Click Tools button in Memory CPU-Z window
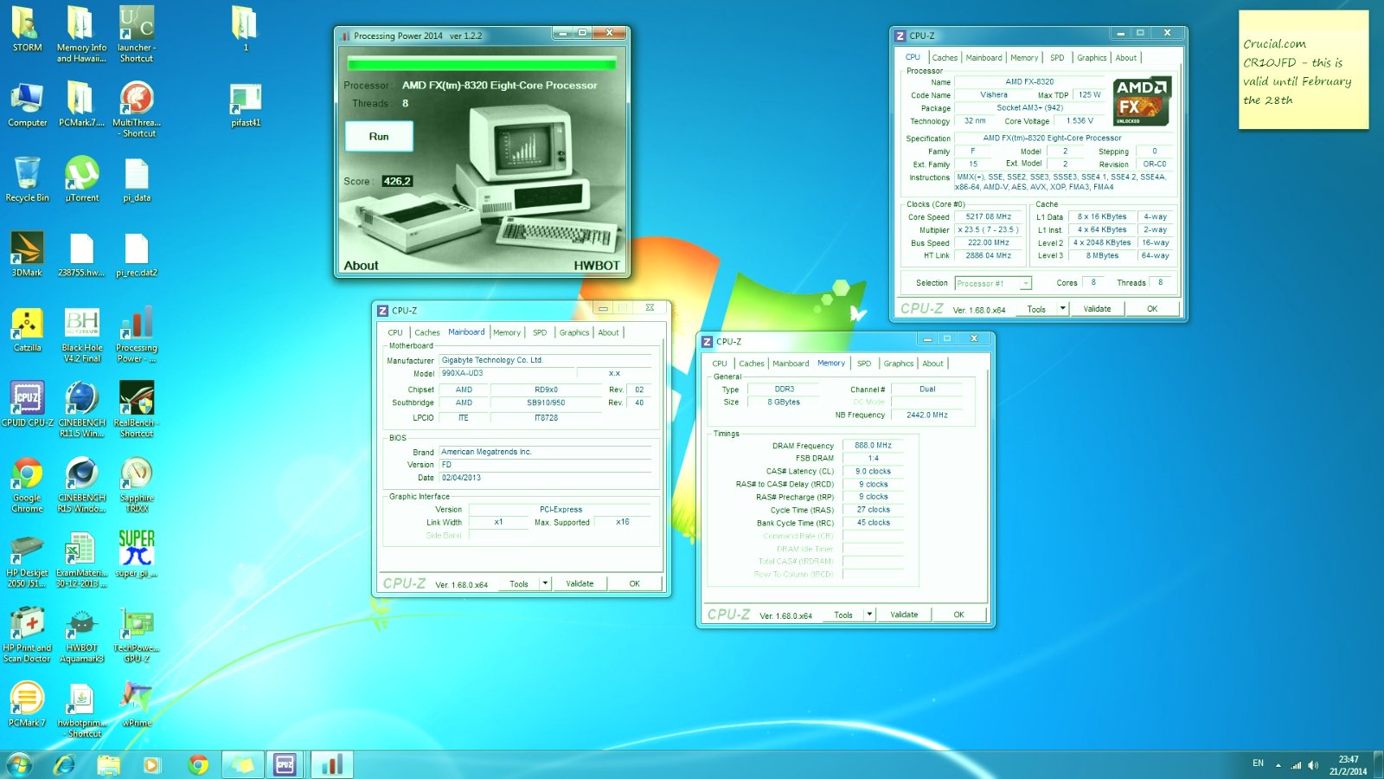This screenshot has height=779, width=1384. point(843,615)
